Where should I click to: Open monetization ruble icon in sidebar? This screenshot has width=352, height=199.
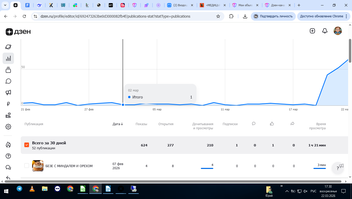8,104
